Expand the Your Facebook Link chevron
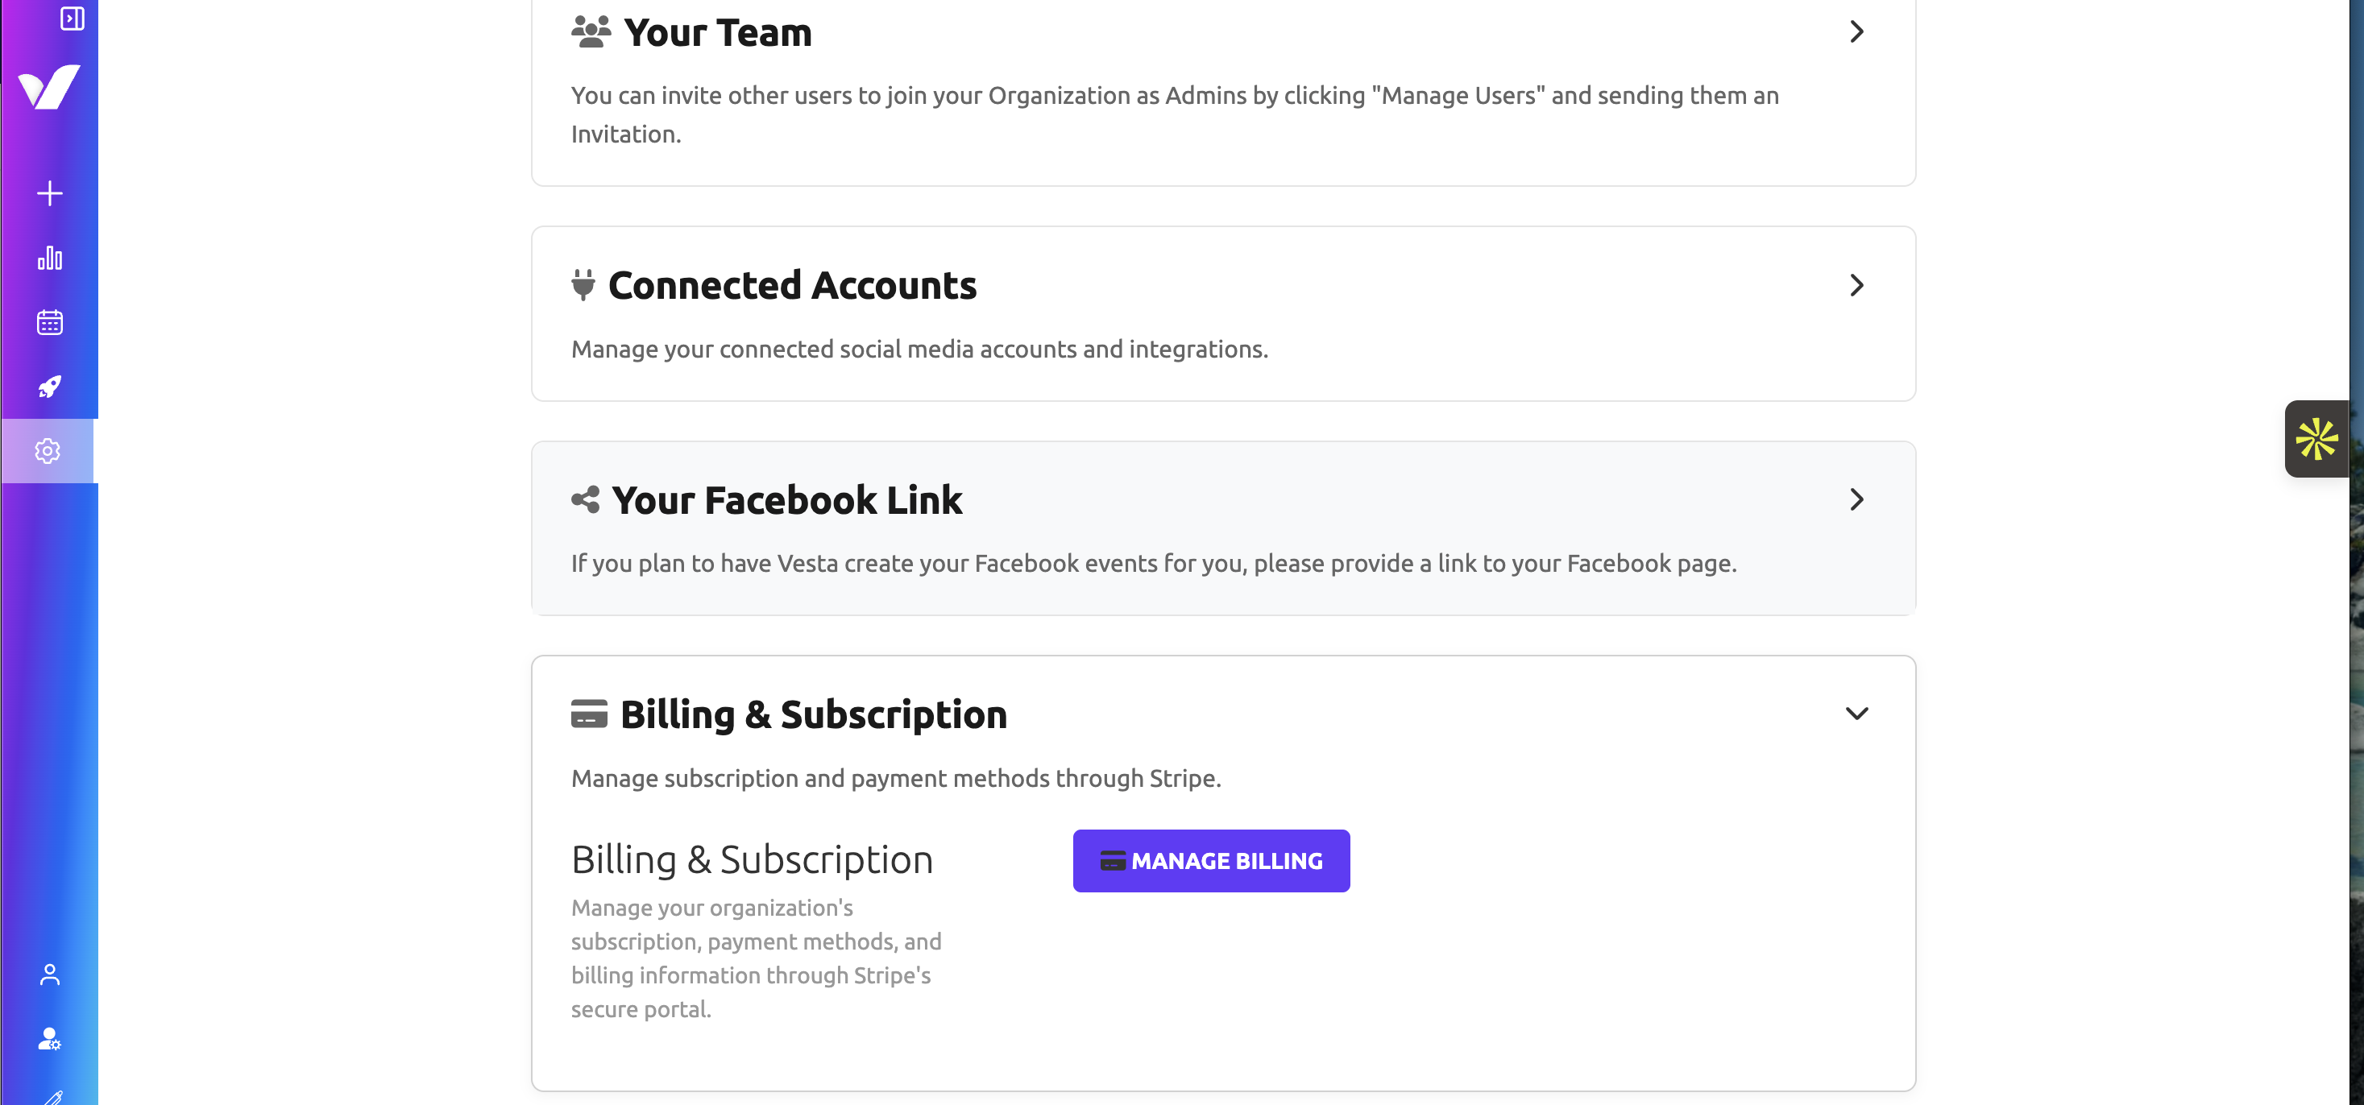2364x1105 pixels. [x=1856, y=500]
